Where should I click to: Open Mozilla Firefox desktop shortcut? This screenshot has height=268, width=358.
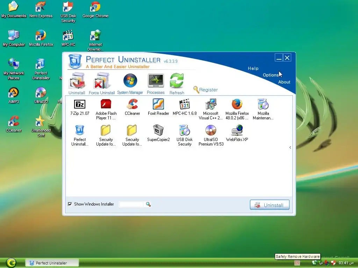(x=41, y=38)
